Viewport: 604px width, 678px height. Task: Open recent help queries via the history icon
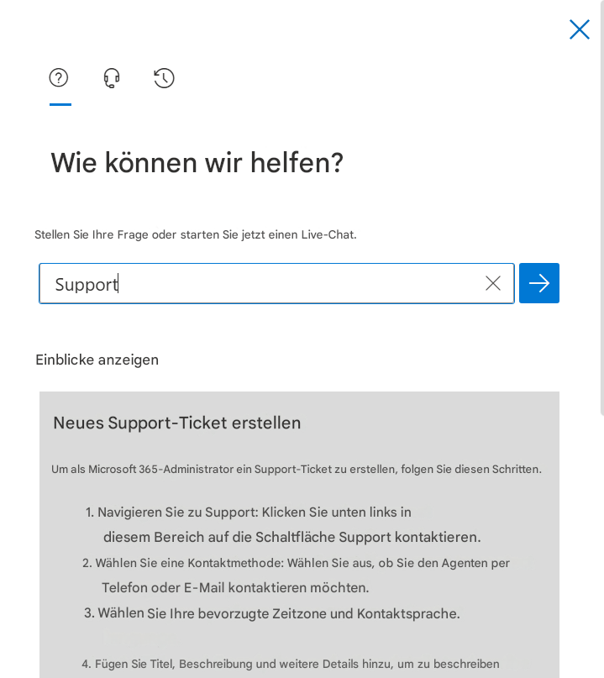click(x=164, y=77)
